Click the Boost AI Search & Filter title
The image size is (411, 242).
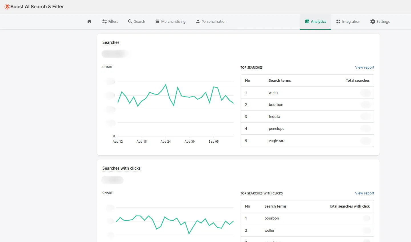[37, 7]
